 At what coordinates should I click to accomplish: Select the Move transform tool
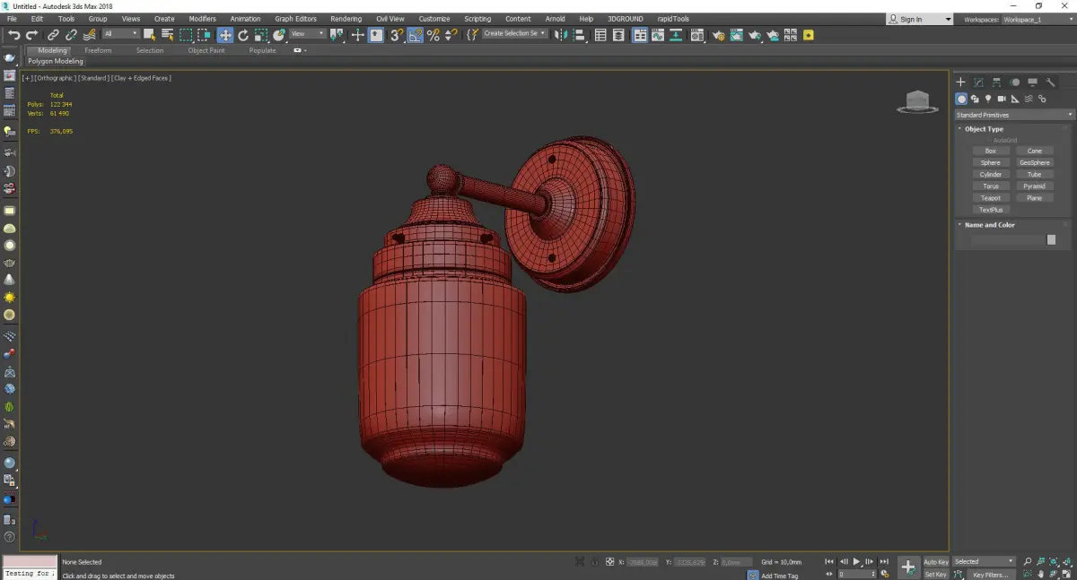pos(224,35)
